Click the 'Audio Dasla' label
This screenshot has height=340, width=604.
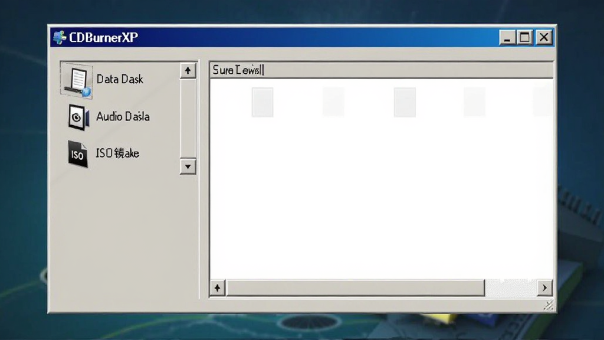123,116
